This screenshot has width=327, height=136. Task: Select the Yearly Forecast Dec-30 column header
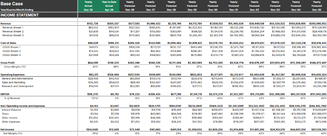click(x=213, y=6)
